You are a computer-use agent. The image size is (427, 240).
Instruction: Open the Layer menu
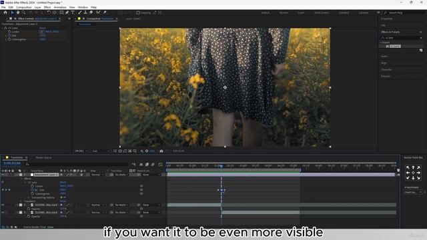(x=38, y=7)
